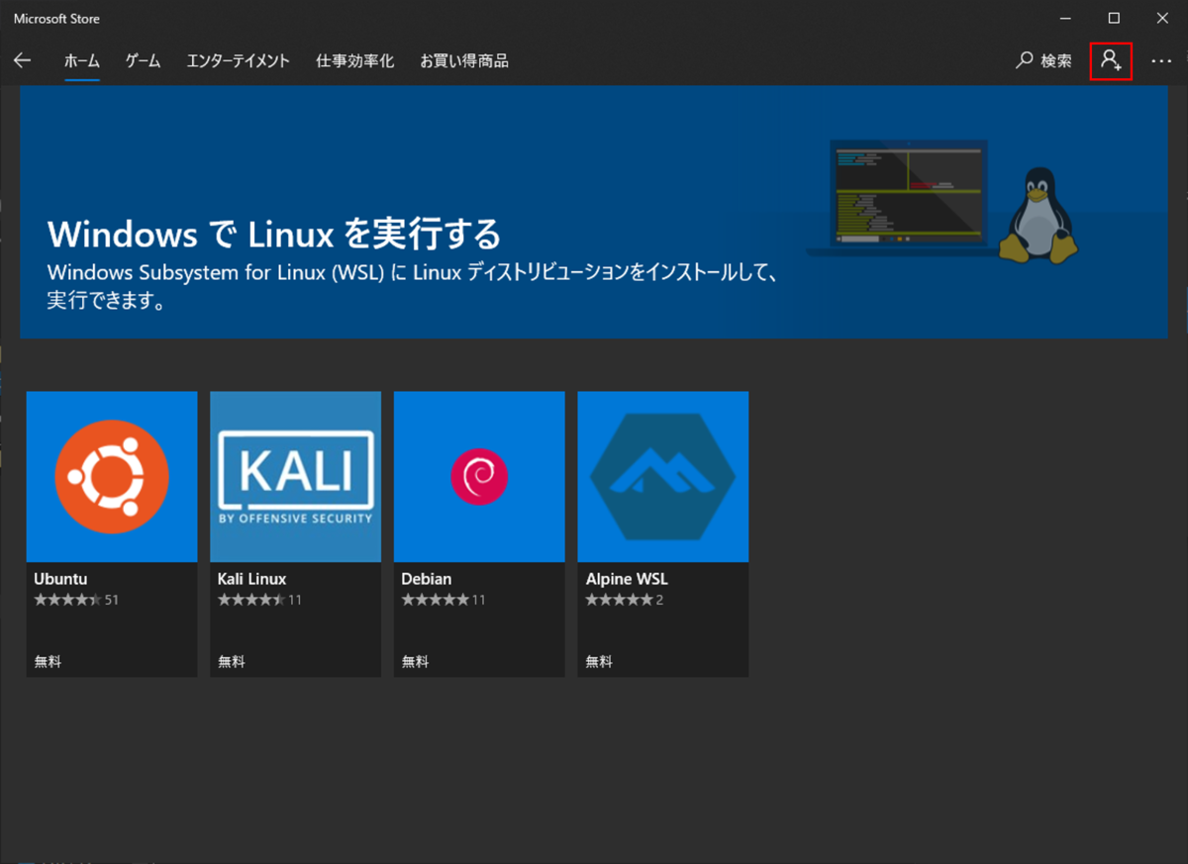Viewport: 1188px width, 864px height.
Task: Click 無料 price under Alpine WSL
Action: [599, 661]
